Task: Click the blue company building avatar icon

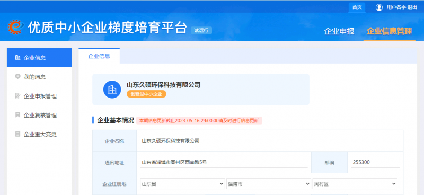Action: pyautogui.click(x=112, y=90)
